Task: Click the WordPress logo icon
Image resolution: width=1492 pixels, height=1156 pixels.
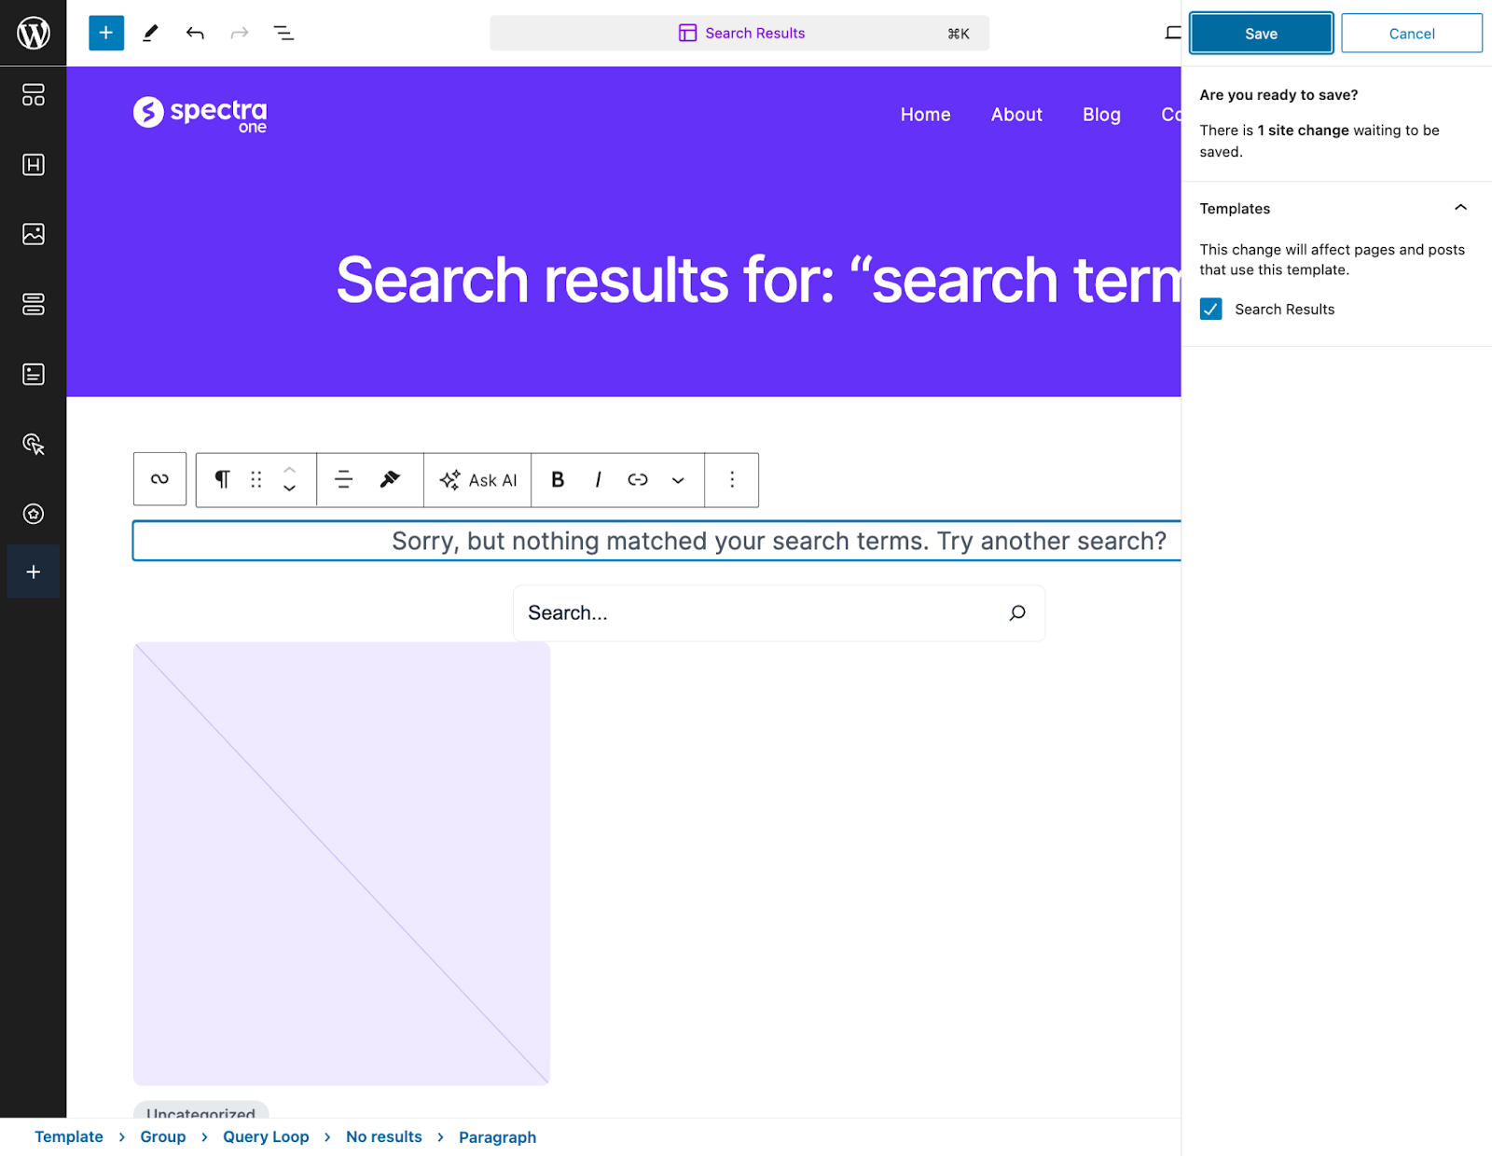Action: (34, 34)
